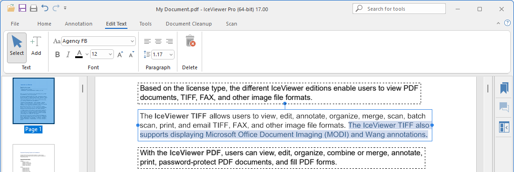Select the Page 1 thumbnail
The image size is (514, 172).
[x=34, y=101]
